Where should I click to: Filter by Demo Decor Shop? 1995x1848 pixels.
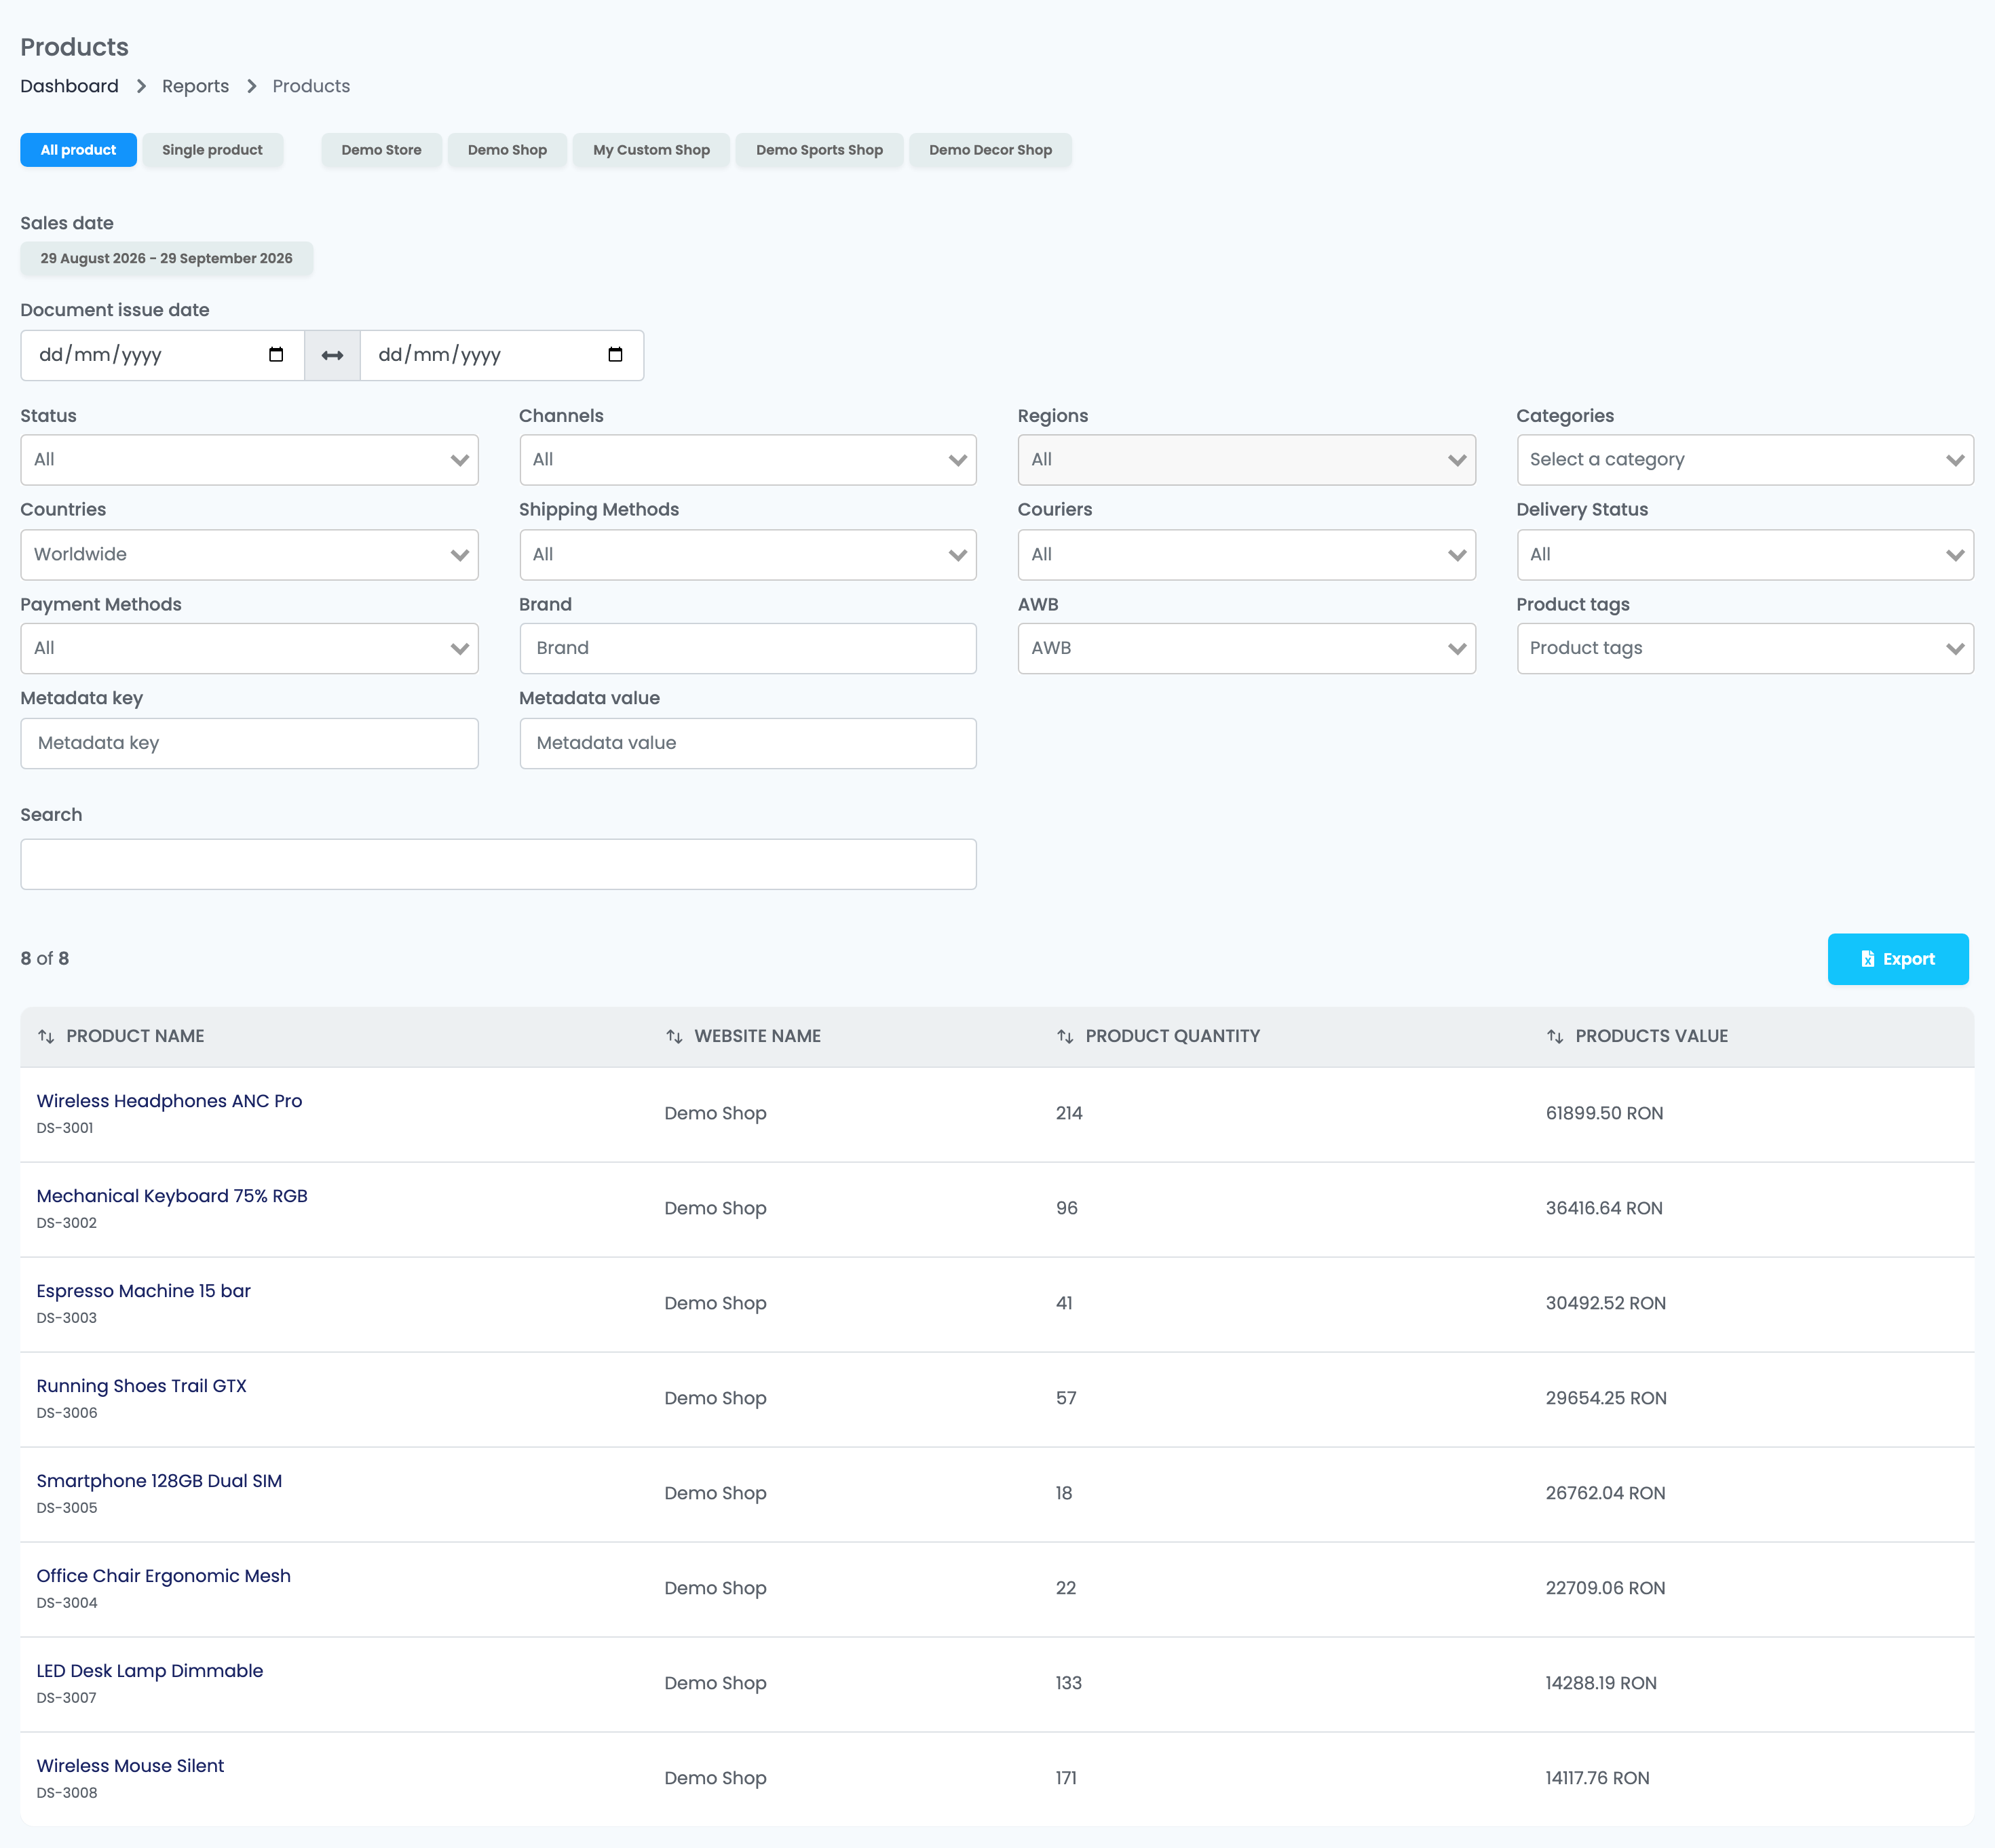click(x=990, y=150)
